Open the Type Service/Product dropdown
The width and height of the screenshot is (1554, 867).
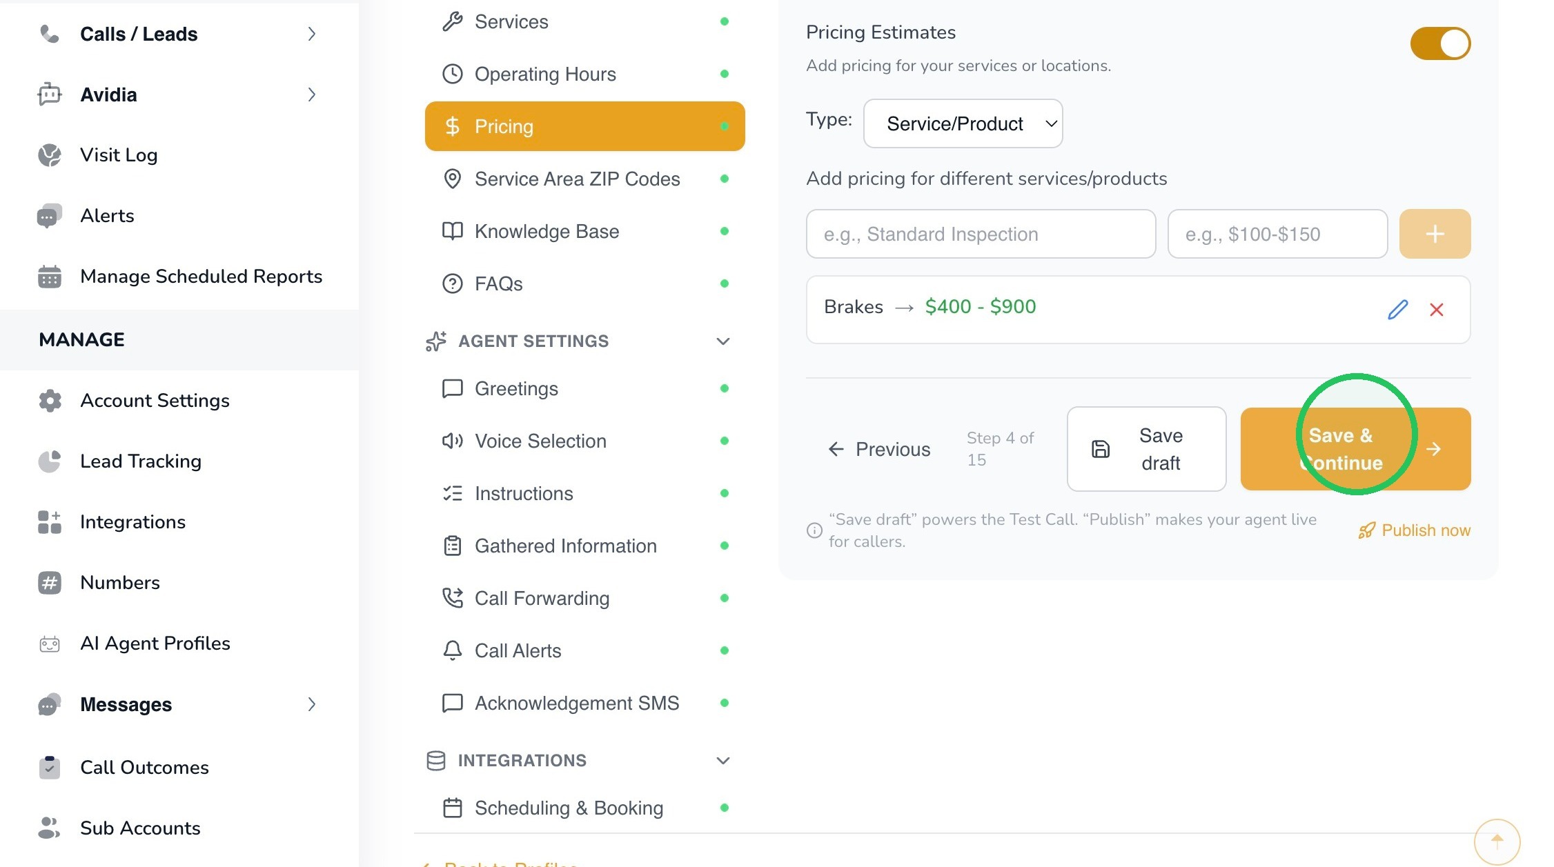coord(963,123)
